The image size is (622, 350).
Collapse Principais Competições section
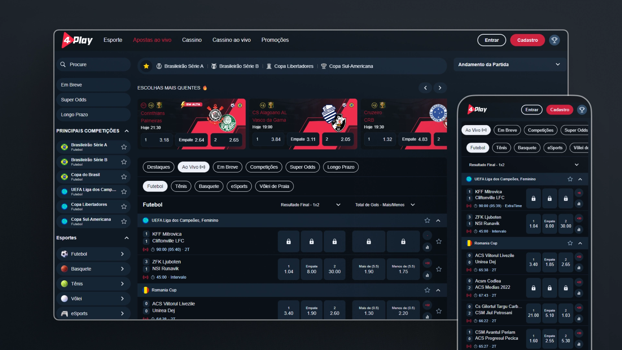point(127,131)
